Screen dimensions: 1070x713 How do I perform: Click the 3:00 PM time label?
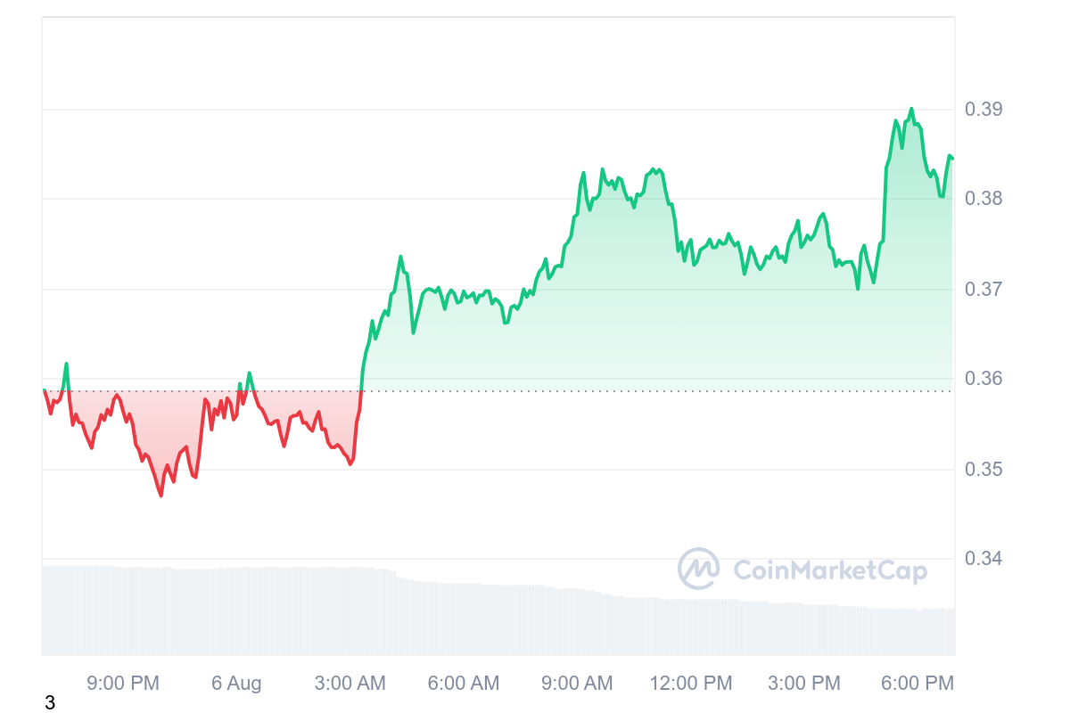(x=804, y=684)
